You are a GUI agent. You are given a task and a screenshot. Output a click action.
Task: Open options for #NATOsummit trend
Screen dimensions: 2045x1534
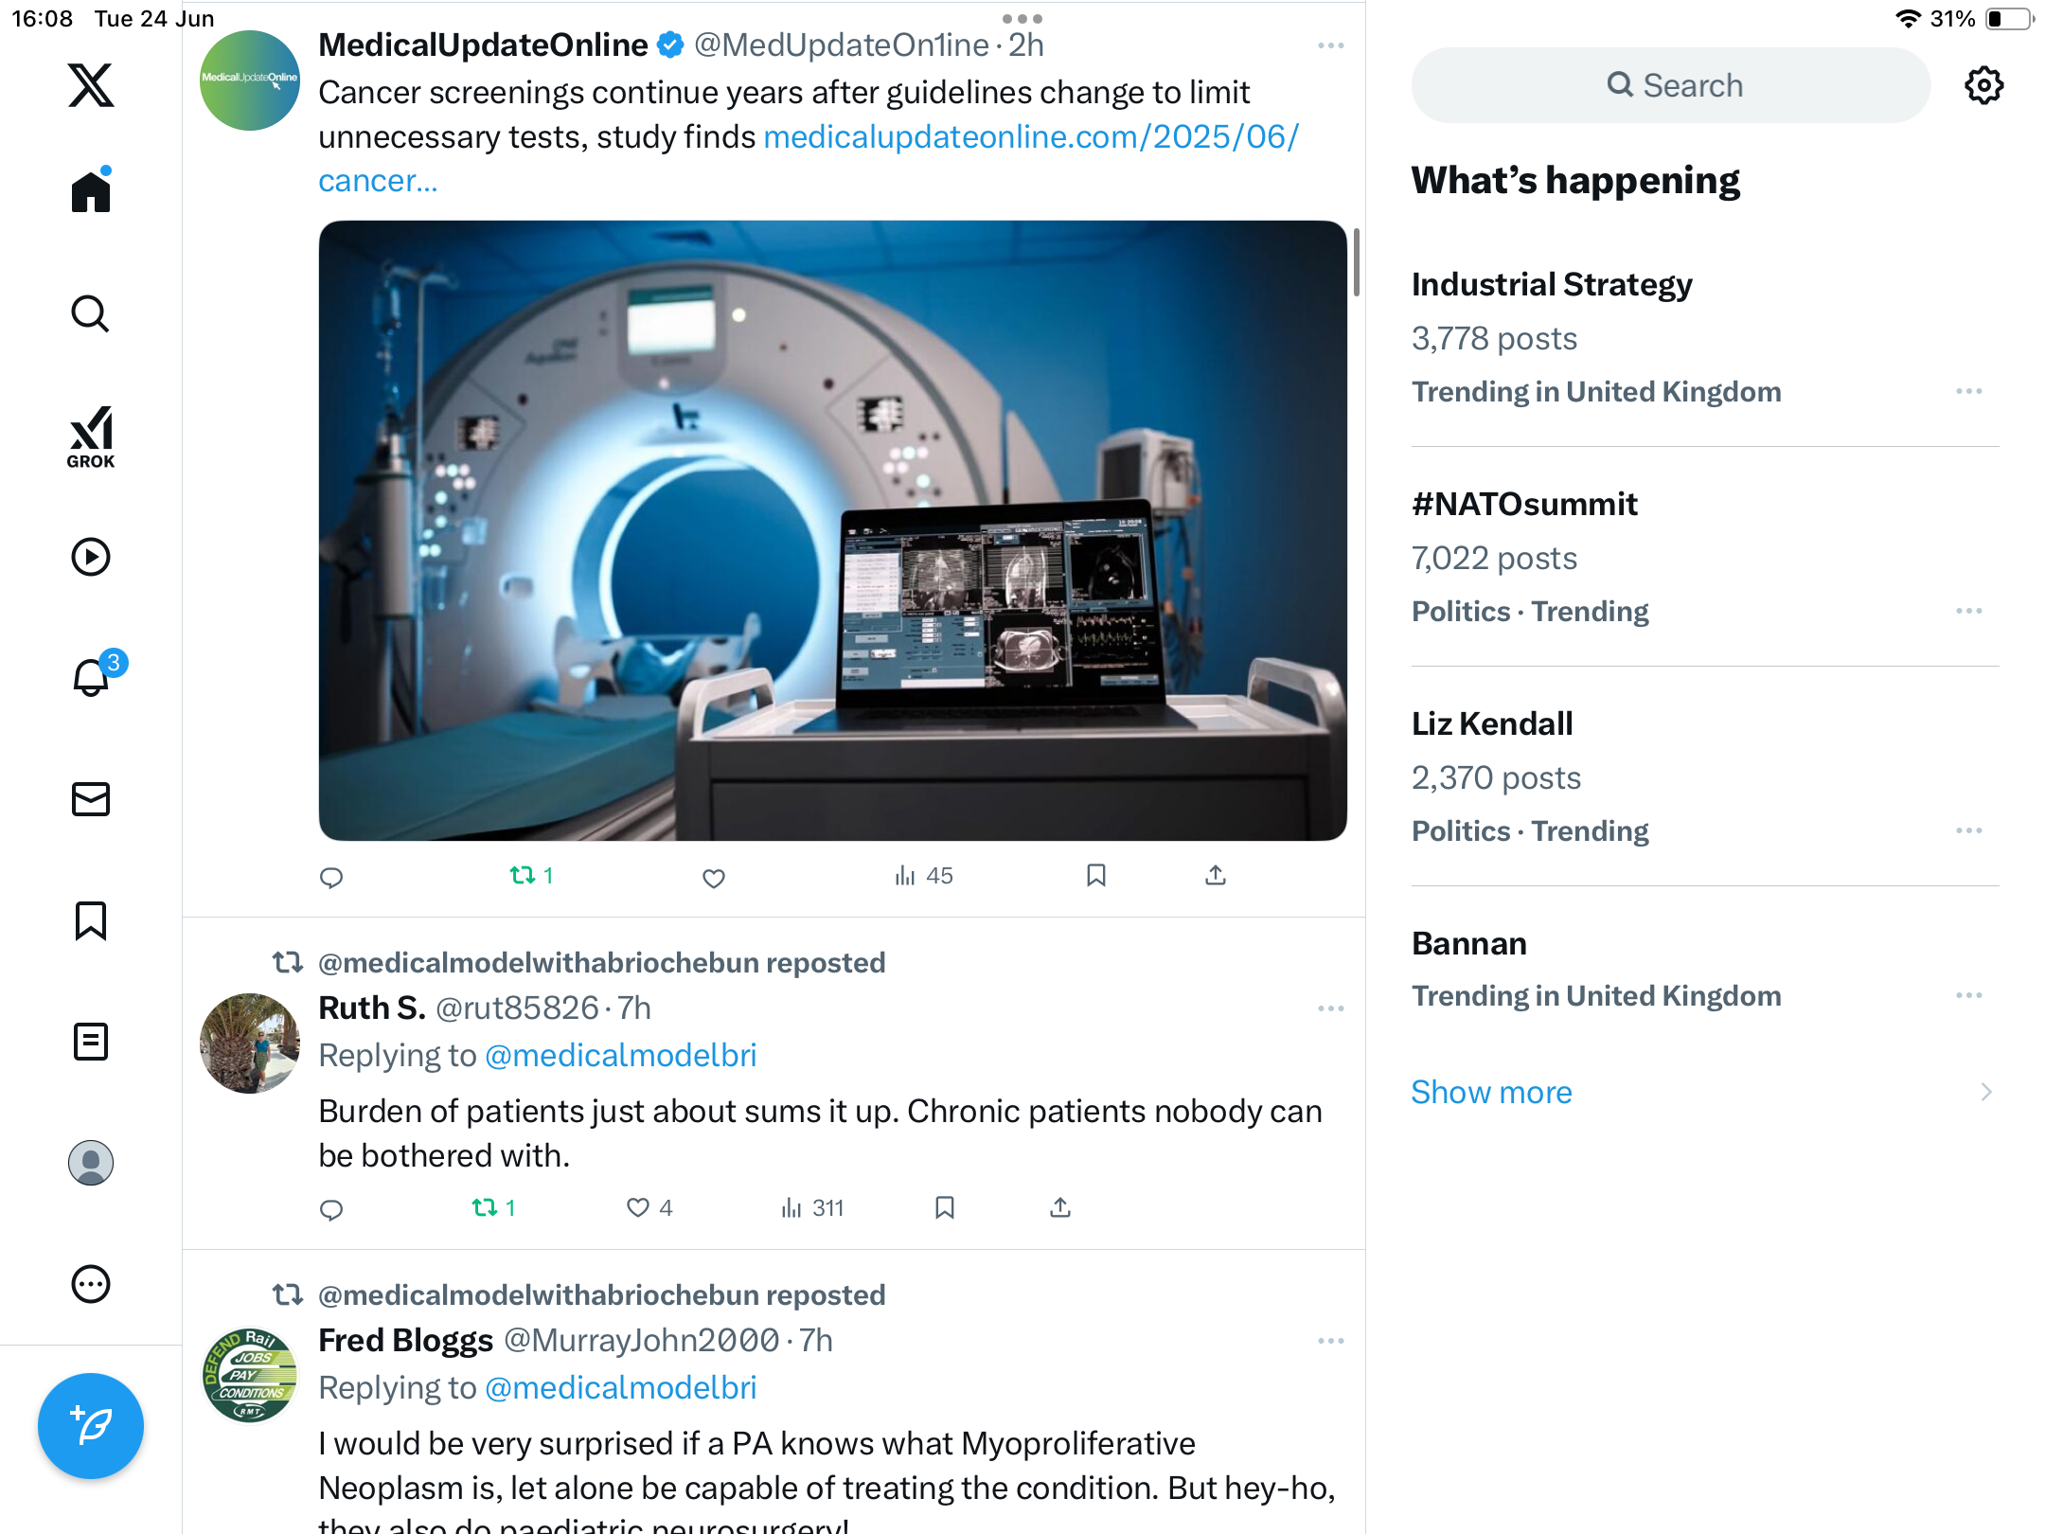coord(1969,611)
